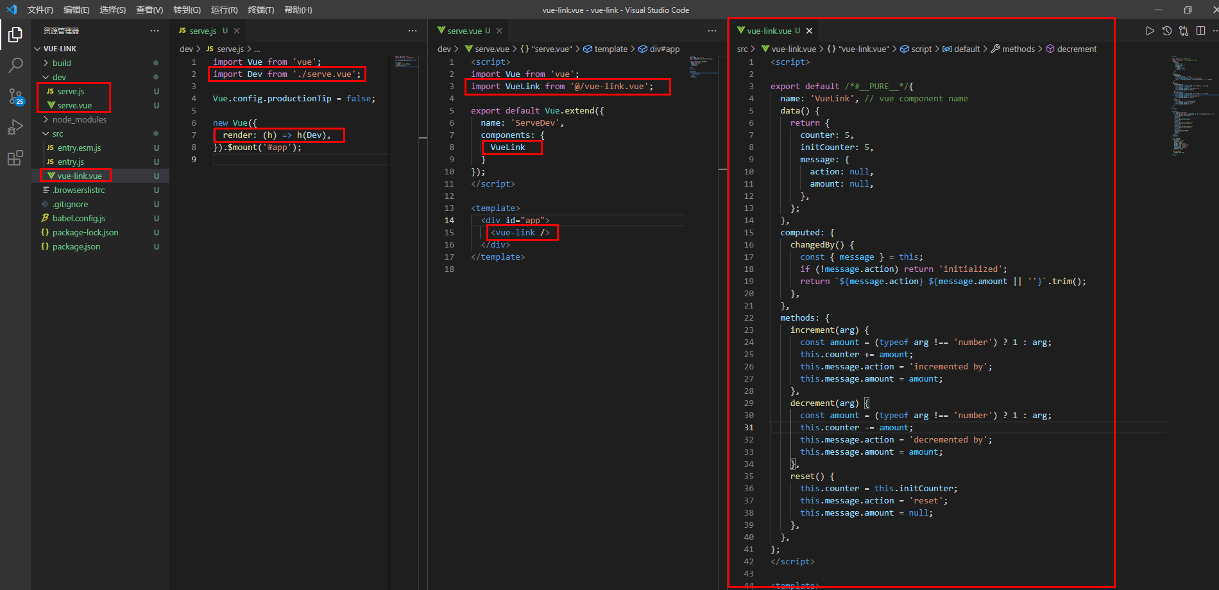This screenshot has height=590, width=1219.
Task: Open the Run and Debug view
Action: click(x=15, y=127)
